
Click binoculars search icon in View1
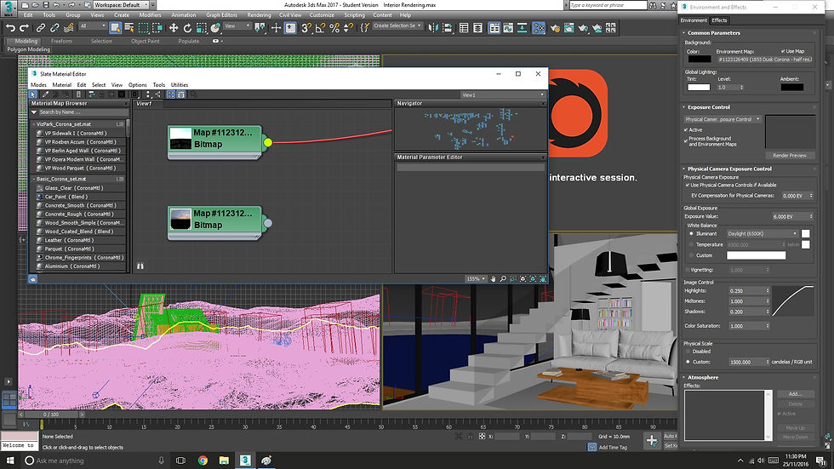click(x=140, y=266)
